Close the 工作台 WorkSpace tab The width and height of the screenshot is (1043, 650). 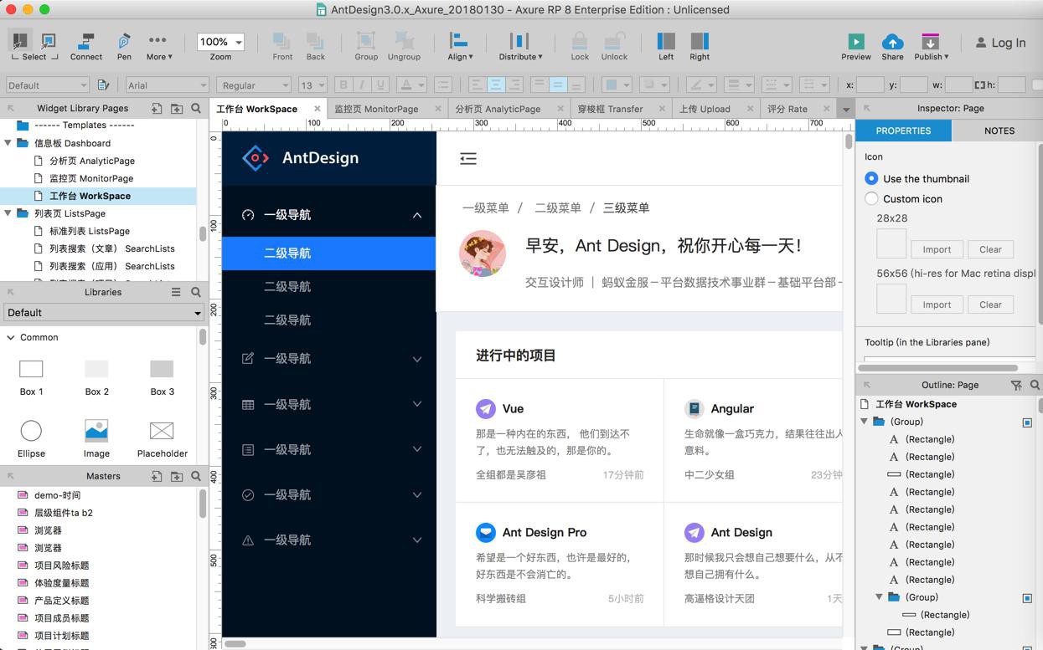tap(318, 109)
